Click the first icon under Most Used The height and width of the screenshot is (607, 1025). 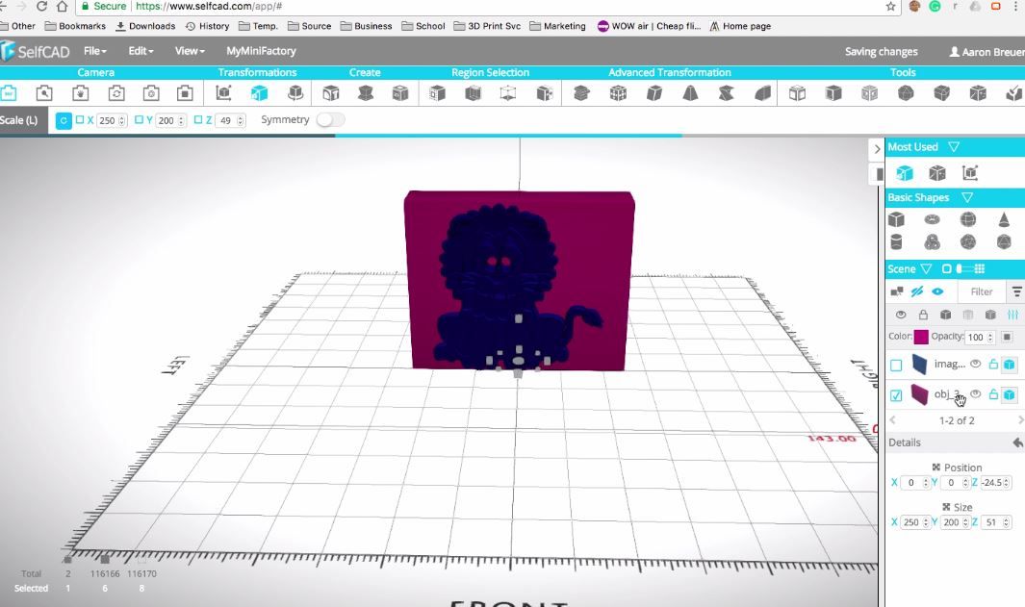pyautogui.click(x=905, y=172)
